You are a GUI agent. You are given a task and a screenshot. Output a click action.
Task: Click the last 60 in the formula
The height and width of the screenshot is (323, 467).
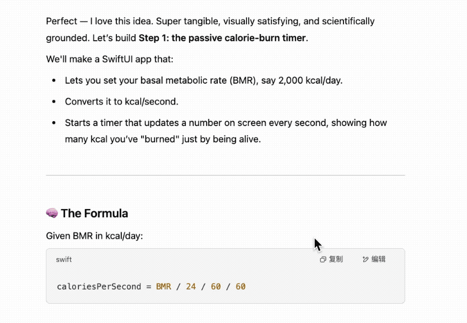240,287
